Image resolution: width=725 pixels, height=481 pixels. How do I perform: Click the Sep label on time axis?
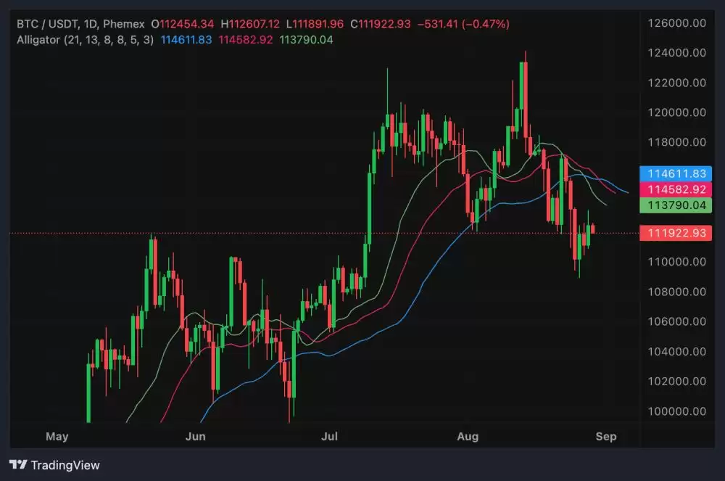(605, 436)
